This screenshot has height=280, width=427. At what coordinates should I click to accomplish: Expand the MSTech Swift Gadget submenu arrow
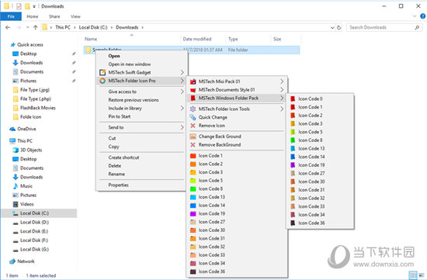(182, 72)
